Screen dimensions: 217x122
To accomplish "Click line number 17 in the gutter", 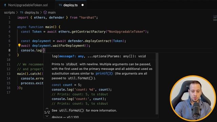I will pos(8,93).
